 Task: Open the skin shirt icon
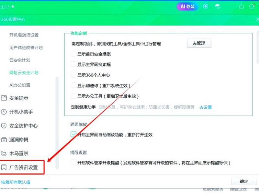pos(252,6)
